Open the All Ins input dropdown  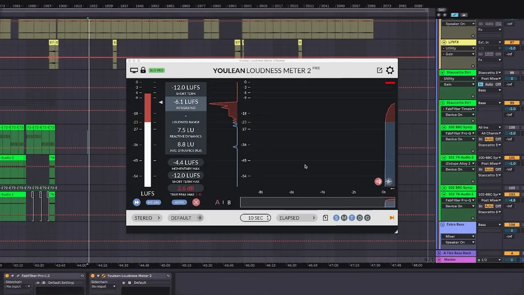[x=489, y=127]
